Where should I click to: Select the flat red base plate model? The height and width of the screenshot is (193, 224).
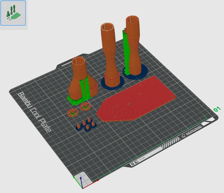[136, 99]
